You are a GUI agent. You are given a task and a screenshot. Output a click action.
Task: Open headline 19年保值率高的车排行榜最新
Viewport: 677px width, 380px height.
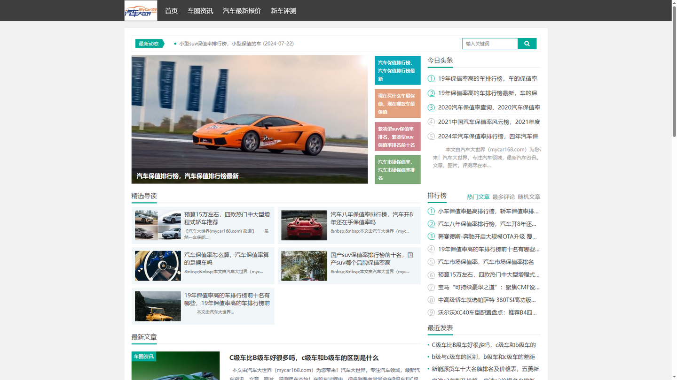[x=488, y=93]
